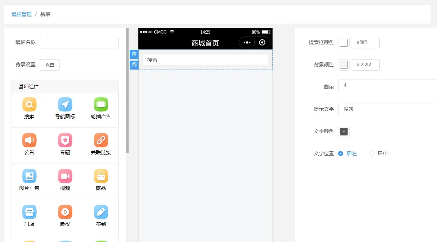The height and width of the screenshot is (242, 437).
Task: Click the 商城首页 page title in preview
Action: click(205, 43)
